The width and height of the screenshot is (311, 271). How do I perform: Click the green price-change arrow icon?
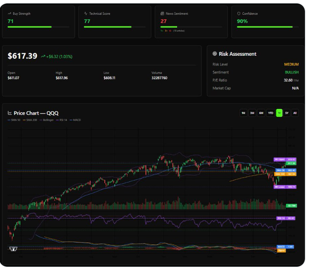(43, 56)
